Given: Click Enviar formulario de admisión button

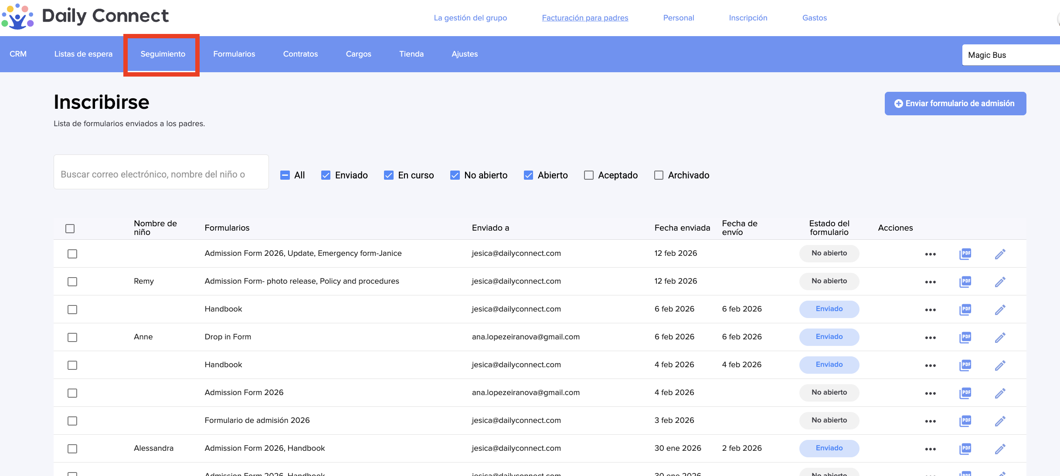Looking at the screenshot, I should (x=955, y=104).
